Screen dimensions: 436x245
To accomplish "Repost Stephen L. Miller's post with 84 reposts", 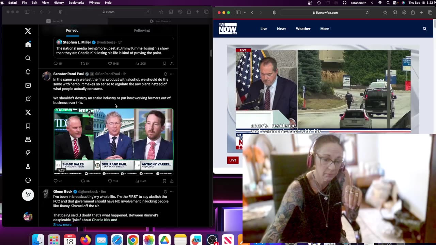I will pyautogui.click(x=85, y=64).
